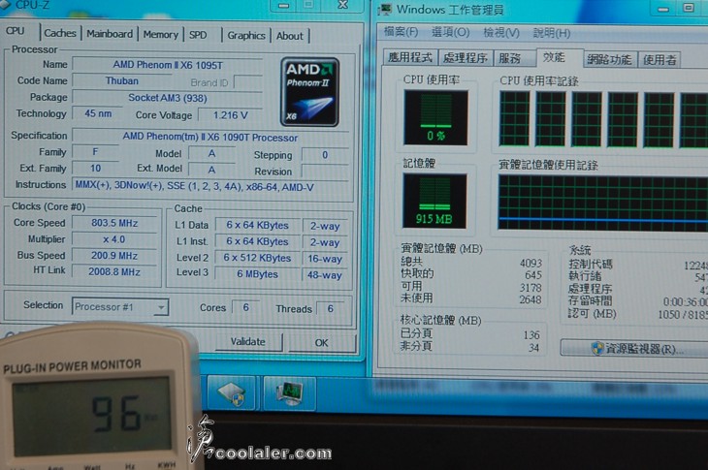The image size is (708, 470).
Task: Click the OK button in CPU-Z
Action: tap(321, 343)
